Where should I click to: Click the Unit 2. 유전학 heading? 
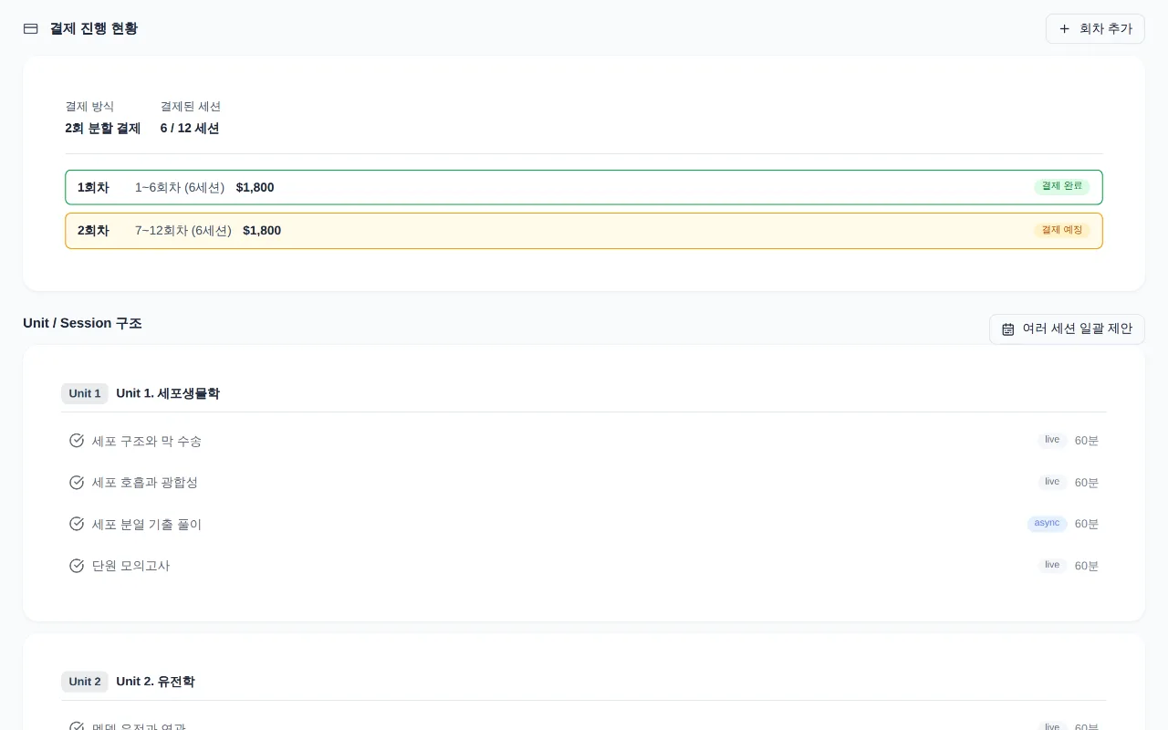[155, 682]
